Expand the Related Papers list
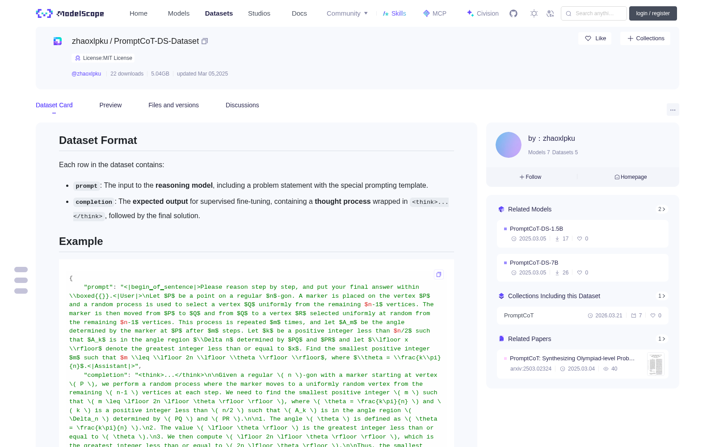 click(662, 339)
